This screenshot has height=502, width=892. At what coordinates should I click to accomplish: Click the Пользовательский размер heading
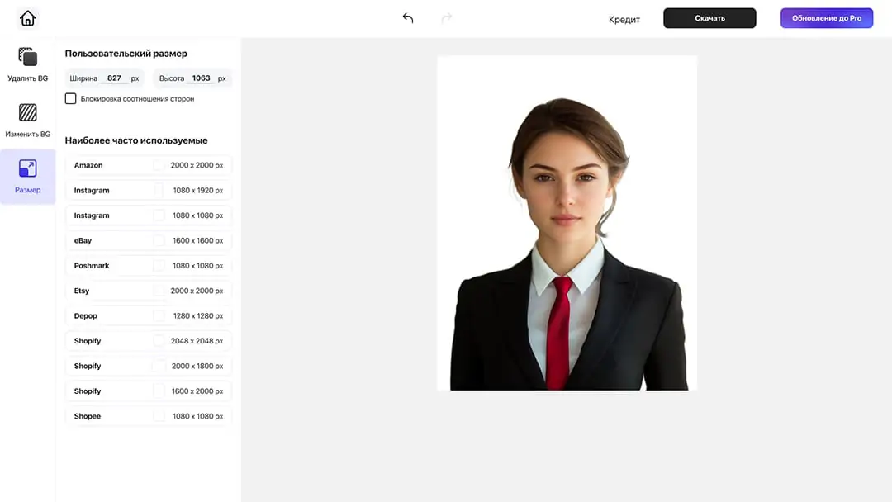pos(126,54)
